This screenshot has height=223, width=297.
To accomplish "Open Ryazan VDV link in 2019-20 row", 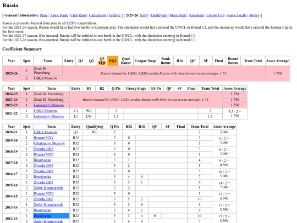I will tap(44, 138).
